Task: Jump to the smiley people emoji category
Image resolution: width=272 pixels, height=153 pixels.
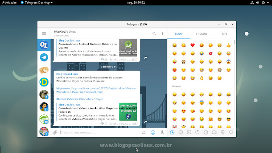Action: [181, 132]
